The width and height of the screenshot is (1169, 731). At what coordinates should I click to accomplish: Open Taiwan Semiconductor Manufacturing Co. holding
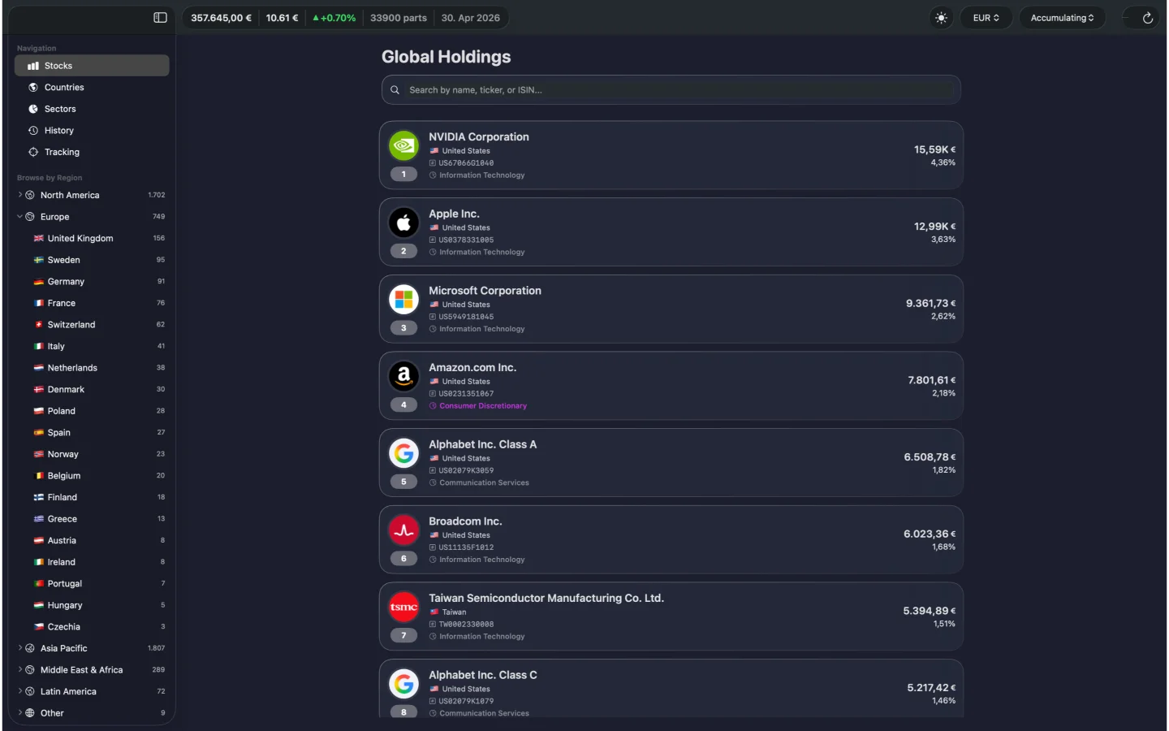(671, 616)
